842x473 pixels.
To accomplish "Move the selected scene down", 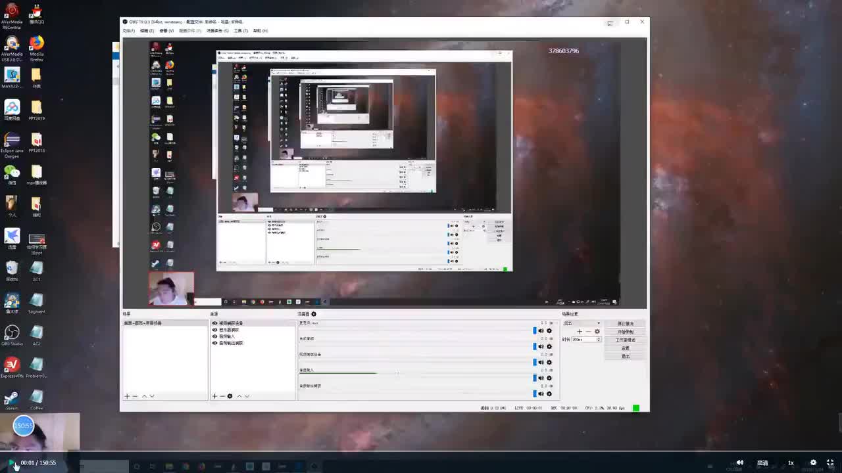I will (152, 396).
